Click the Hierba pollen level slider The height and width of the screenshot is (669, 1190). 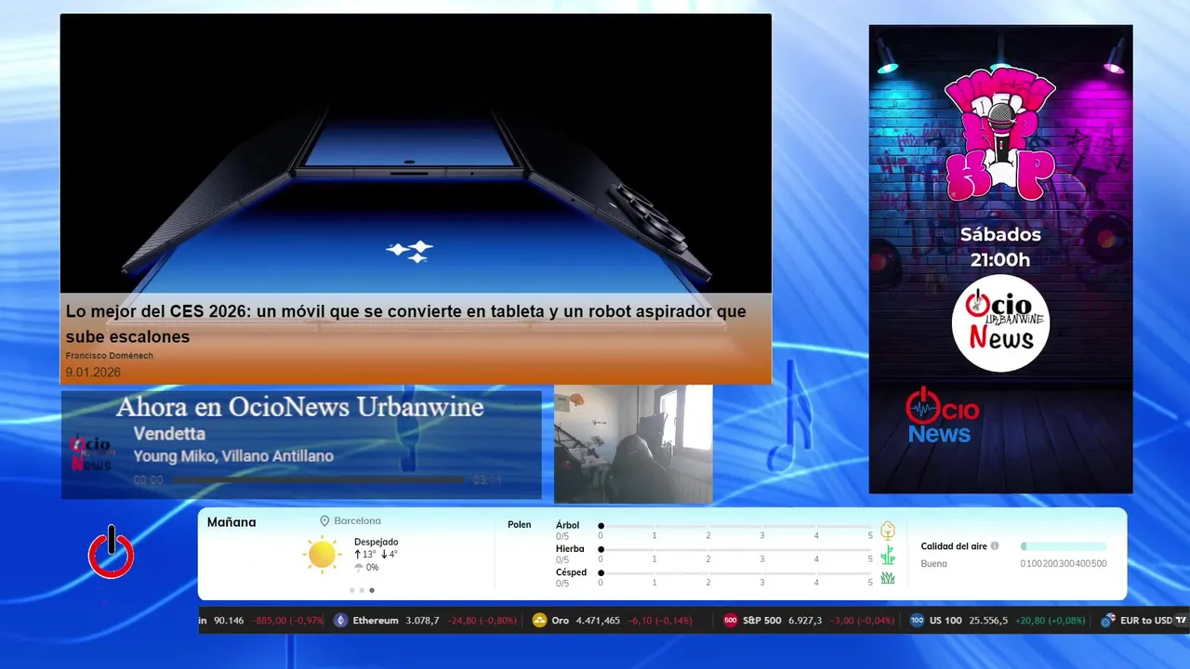click(735, 550)
